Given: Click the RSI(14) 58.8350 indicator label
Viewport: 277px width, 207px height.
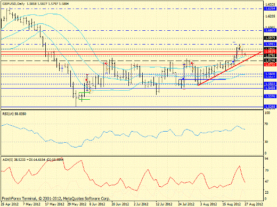Looking at the screenshot, I should (14, 114).
